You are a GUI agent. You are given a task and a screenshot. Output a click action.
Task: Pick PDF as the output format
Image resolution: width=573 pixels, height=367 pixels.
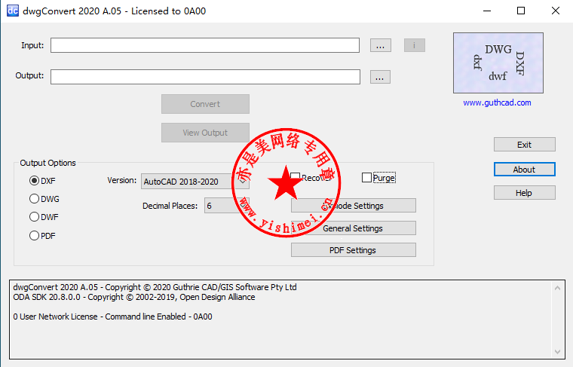[x=34, y=236]
